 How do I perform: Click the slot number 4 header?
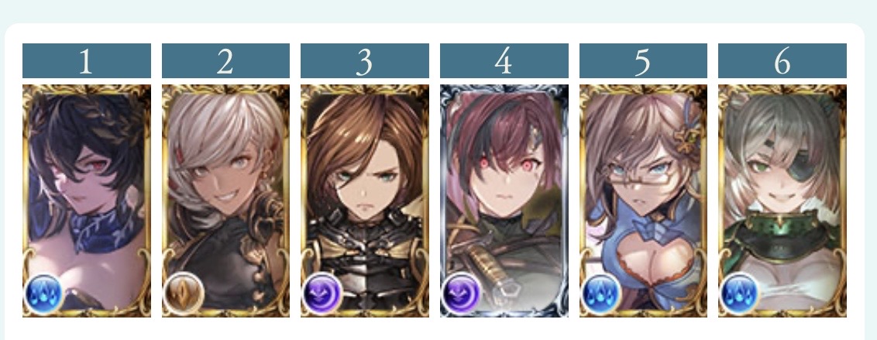(504, 60)
